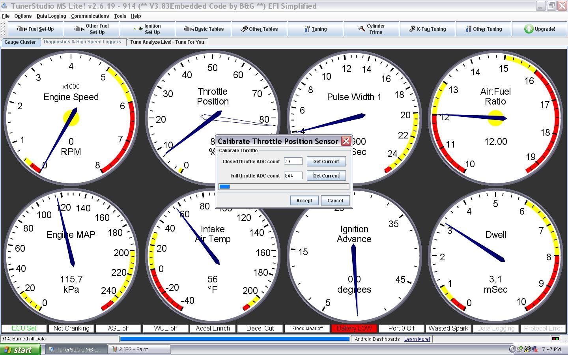Open Cylinder Trims toolbar button
This screenshot has height=355, width=568.
(x=372, y=29)
